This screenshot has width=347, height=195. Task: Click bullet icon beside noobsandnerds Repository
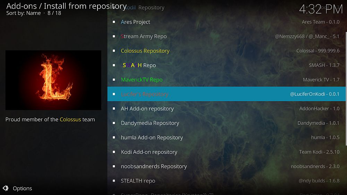[114, 166]
